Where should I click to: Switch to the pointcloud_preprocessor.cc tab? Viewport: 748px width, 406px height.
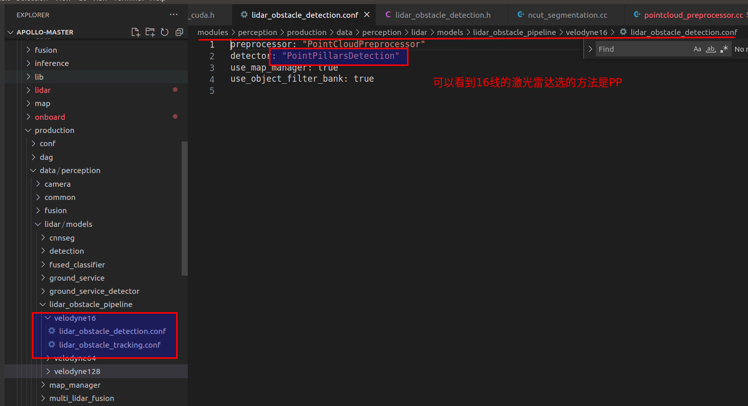pos(687,15)
